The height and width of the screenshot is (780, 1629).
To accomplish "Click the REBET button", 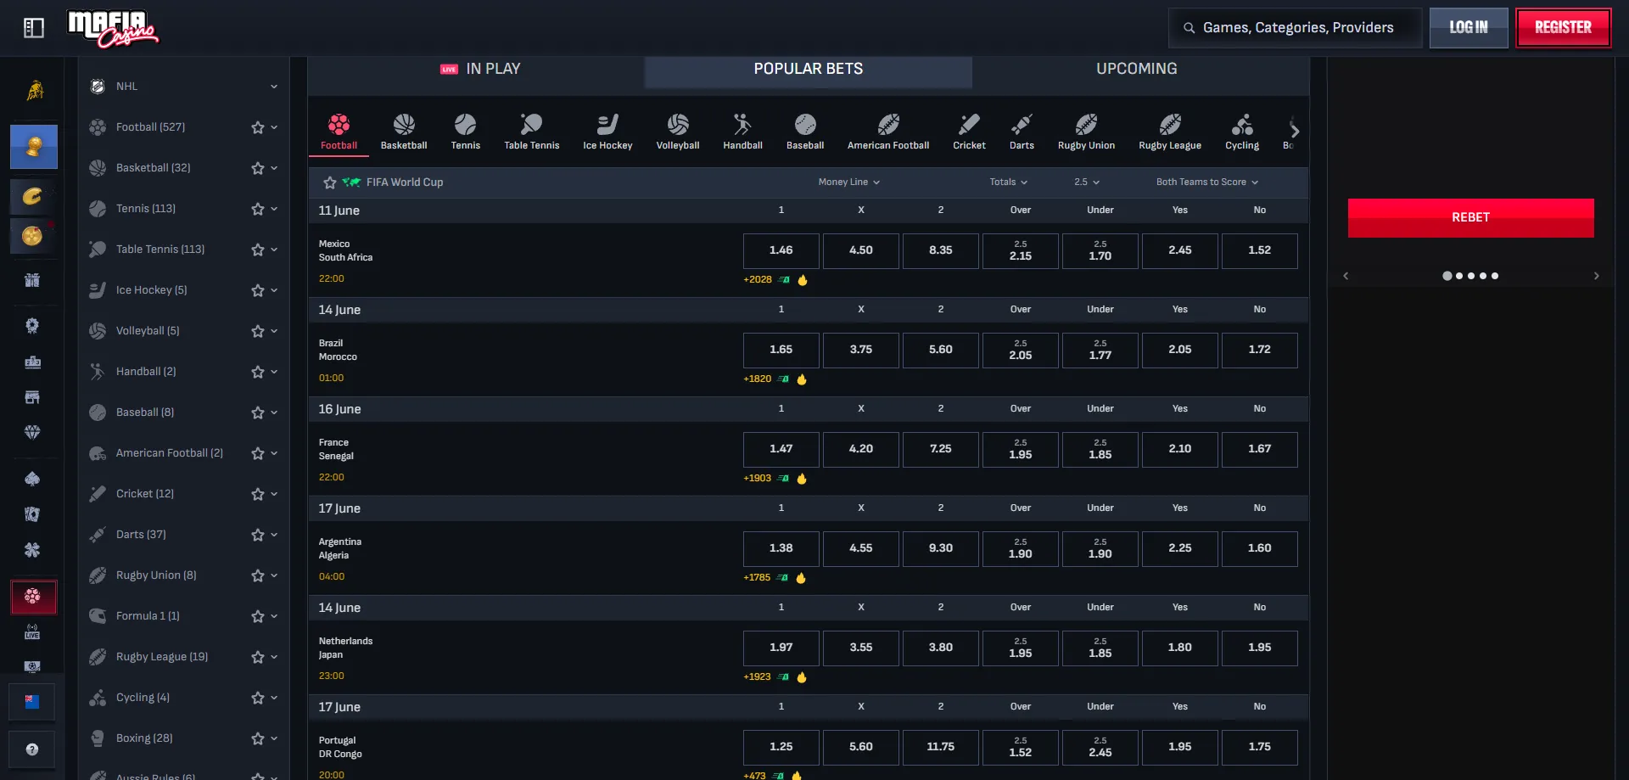I will point(1470,218).
